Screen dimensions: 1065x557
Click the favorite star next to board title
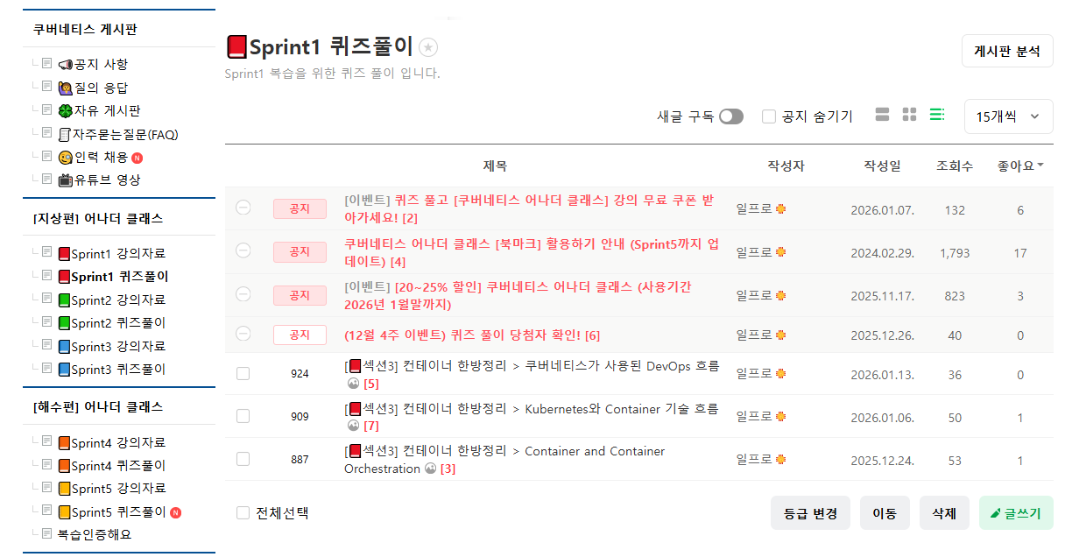point(428,47)
